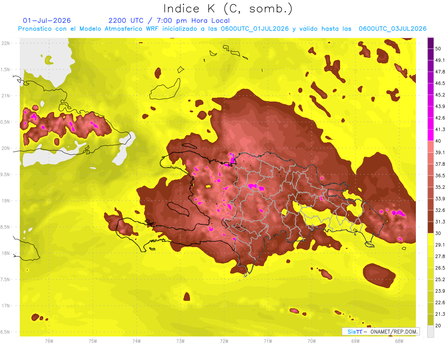The height and width of the screenshot is (346, 448).
Task: Click the 22N latitude label
Action: [x=6, y=43]
